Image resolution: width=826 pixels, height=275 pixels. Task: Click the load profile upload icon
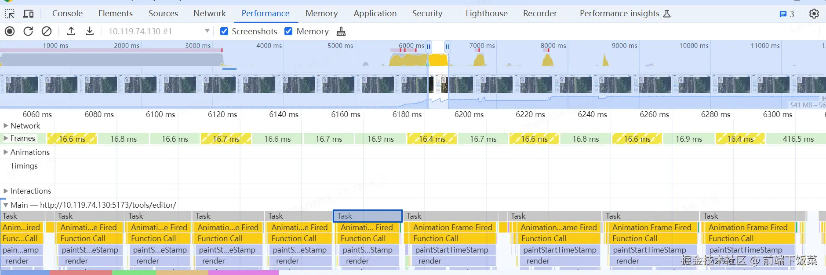pos(71,31)
